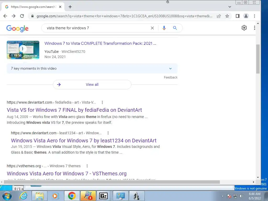Screen dimensions: 268x201
Task: Open a new tab
Action: click(x=70, y=7)
